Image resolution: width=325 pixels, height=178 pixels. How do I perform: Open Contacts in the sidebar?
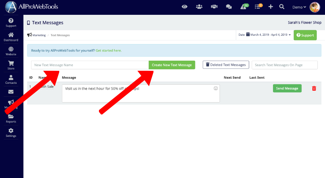pos(11,80)
